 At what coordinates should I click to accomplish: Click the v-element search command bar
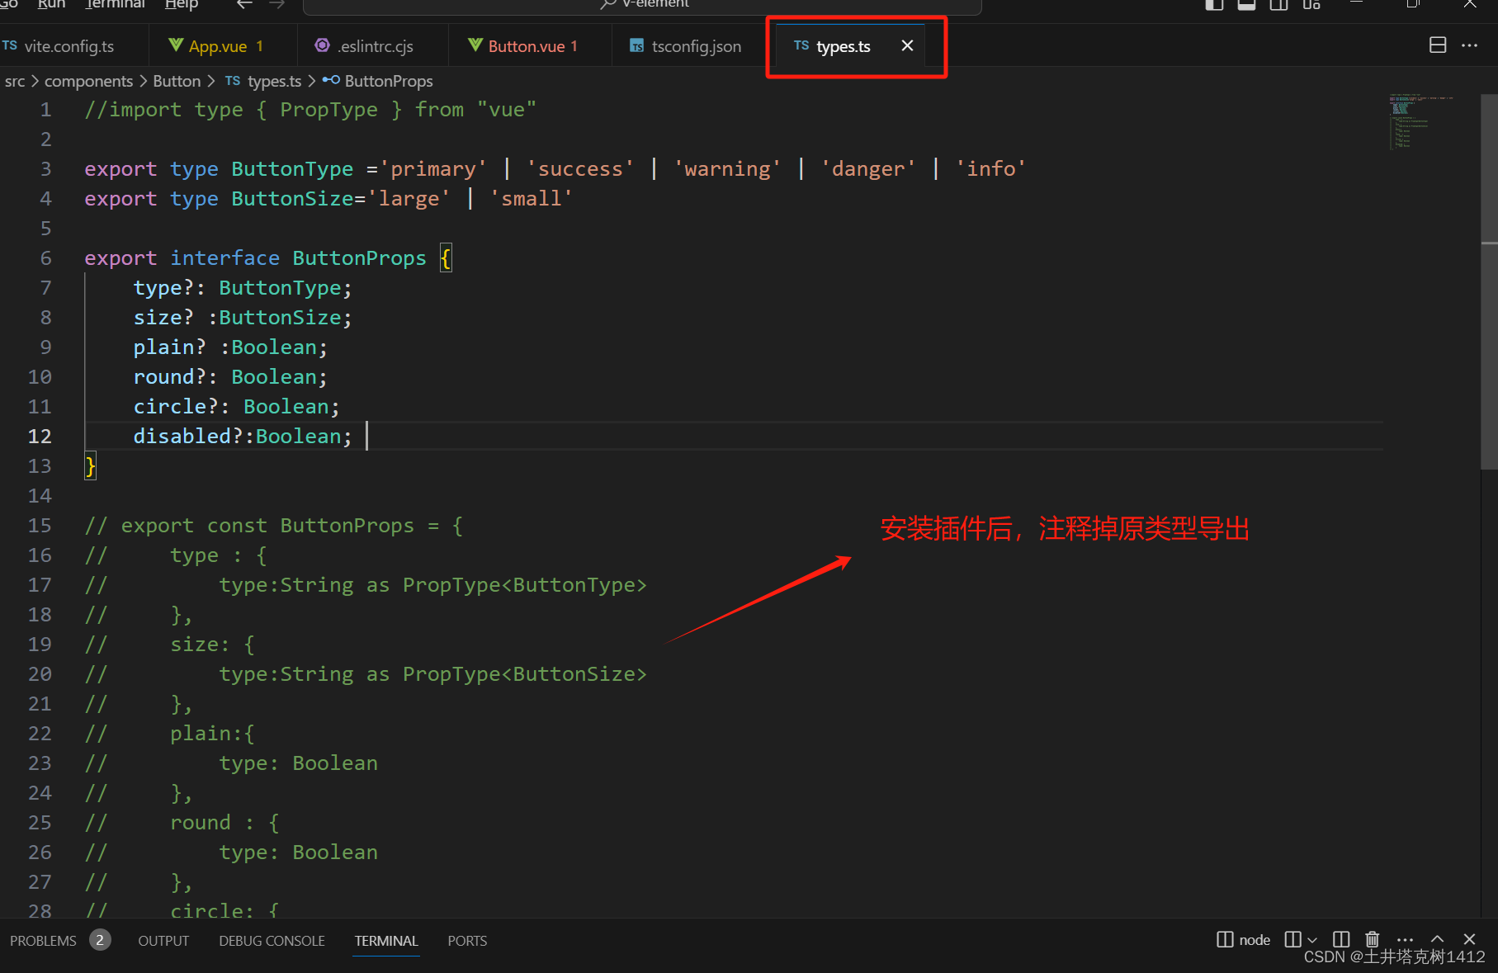click(x=642, y=5)
